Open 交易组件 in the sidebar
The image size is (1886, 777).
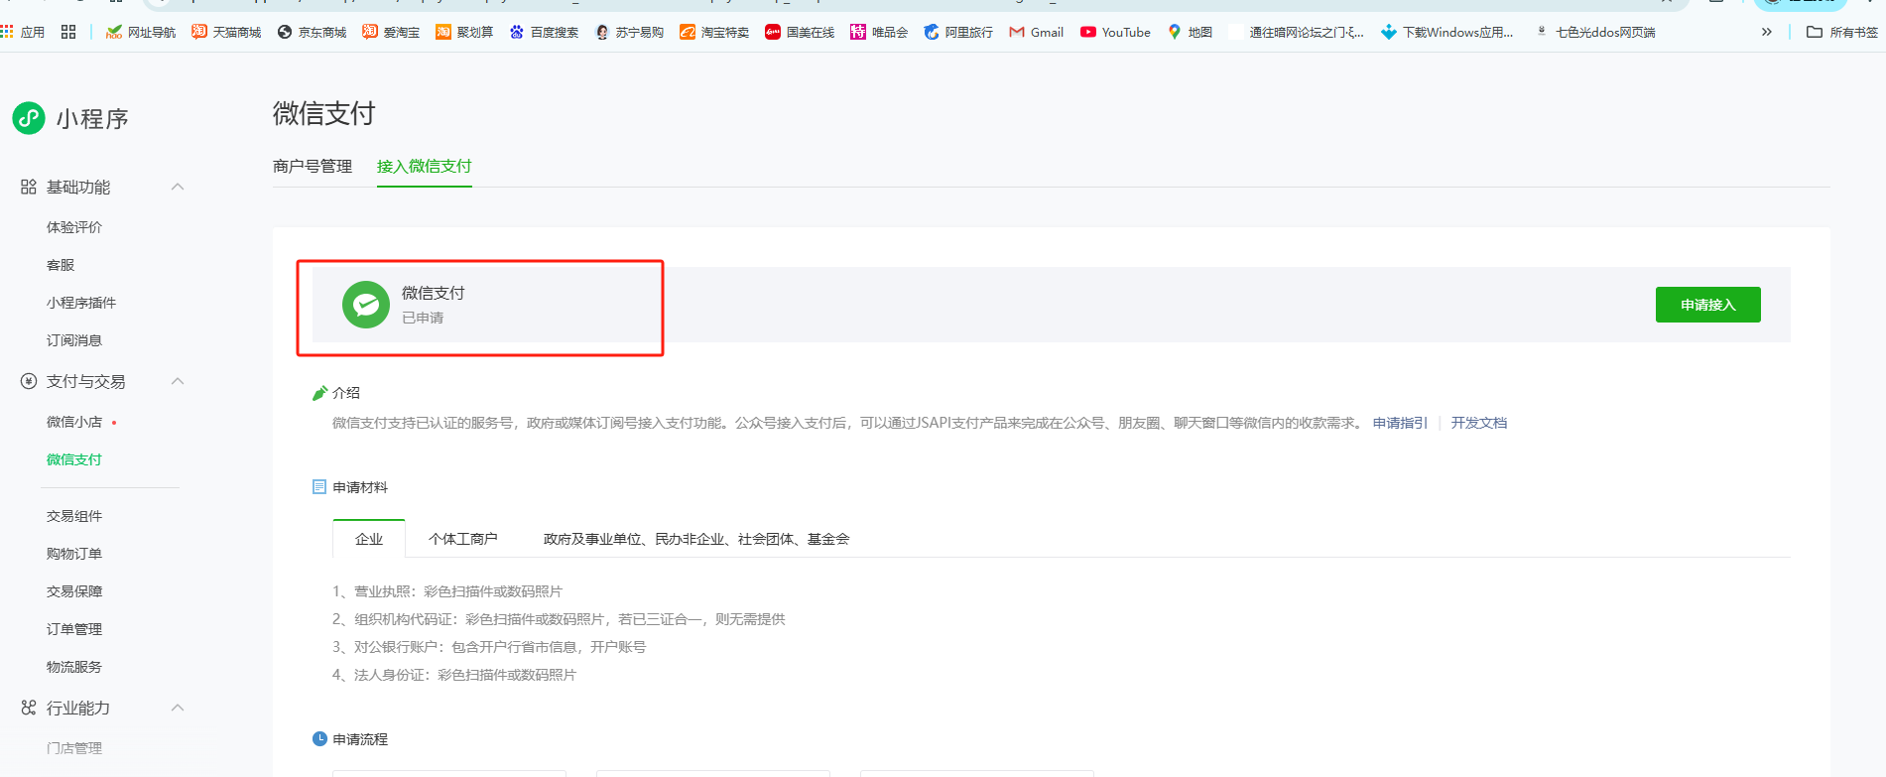point(74,516)
